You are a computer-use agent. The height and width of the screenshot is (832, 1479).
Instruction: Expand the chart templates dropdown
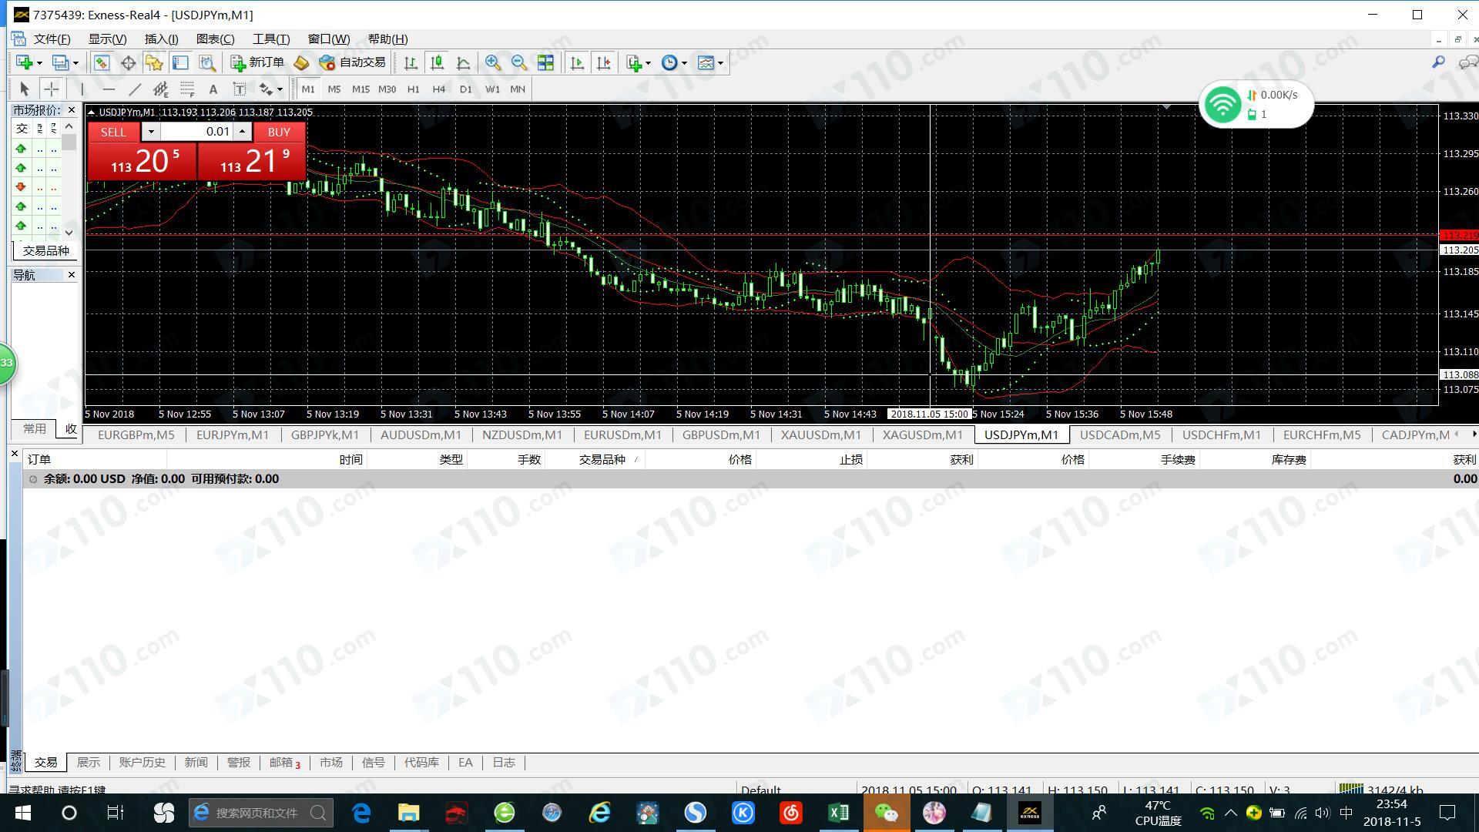click(720, 63)
